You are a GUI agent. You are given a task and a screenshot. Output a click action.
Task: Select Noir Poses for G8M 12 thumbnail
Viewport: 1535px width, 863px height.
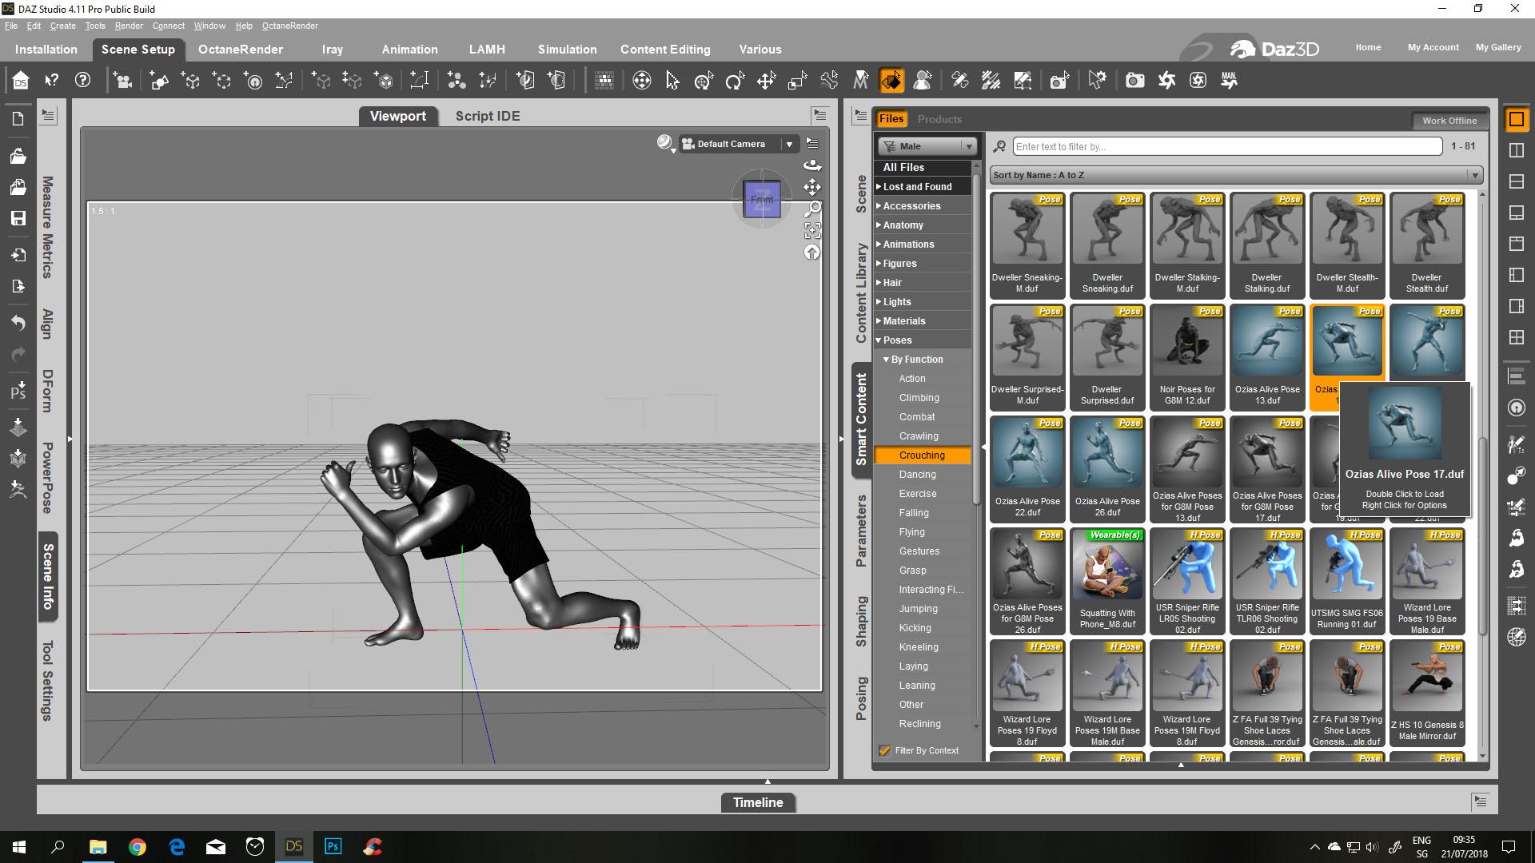pyautogui.click(x=1187, y=344)
